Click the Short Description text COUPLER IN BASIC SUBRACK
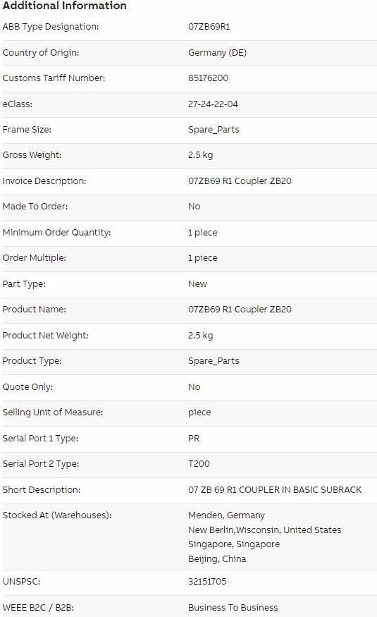The height and width of the screenshot is (617, 377). [x=300, y=490]
